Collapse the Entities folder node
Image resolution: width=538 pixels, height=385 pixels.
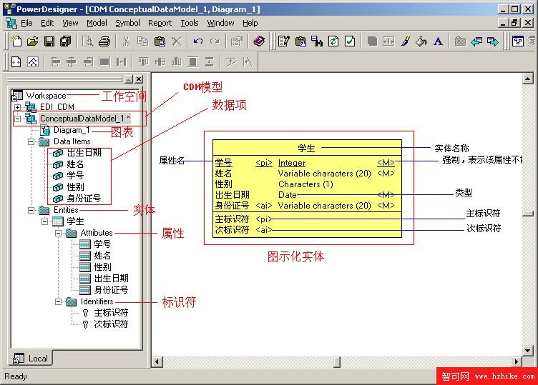coord(31,210)
